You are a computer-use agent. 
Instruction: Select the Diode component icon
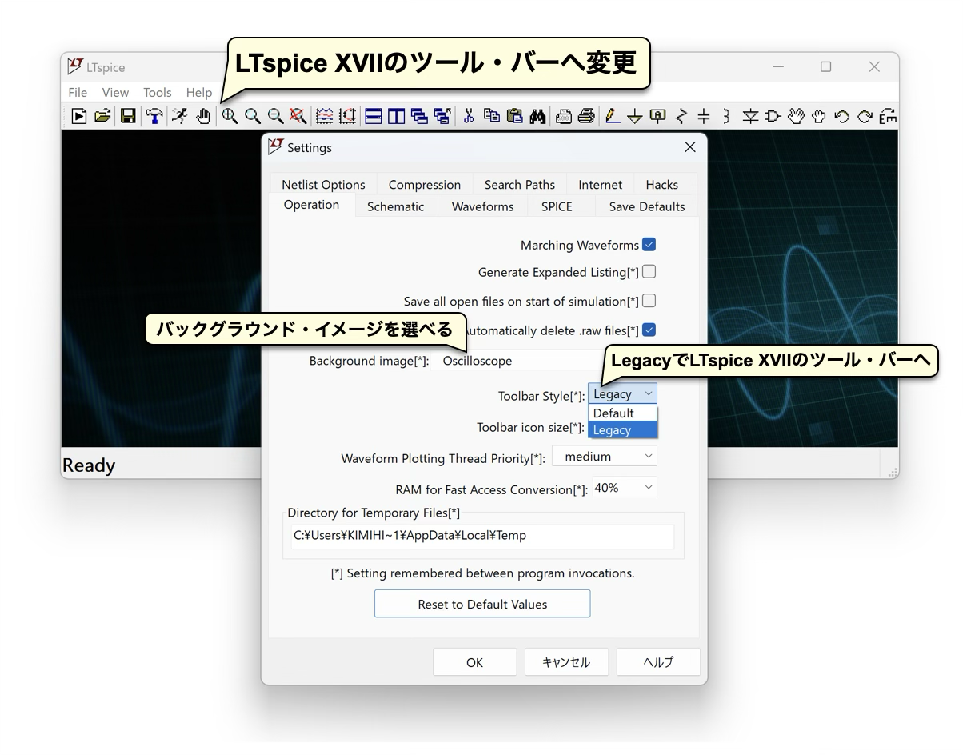coord(750,116)
